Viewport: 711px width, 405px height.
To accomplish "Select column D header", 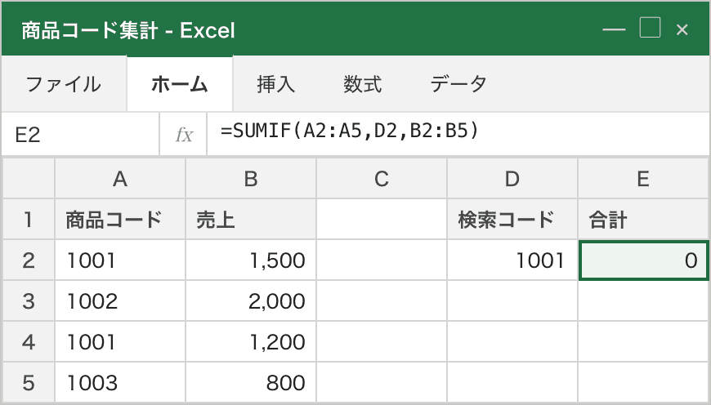I will tap(512, 179).
